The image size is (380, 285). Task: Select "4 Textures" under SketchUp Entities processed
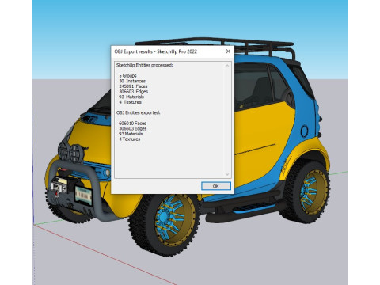coord(130,102)
